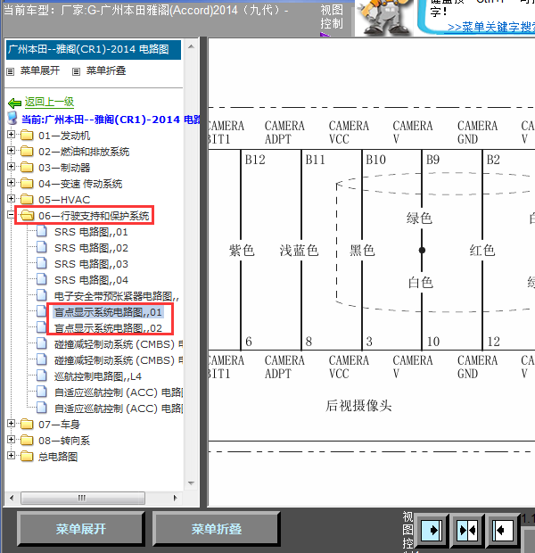Click the large 菜单展开 button at the bottom
The width and height of the screenshot is (535, 553).
coord(81,529)
